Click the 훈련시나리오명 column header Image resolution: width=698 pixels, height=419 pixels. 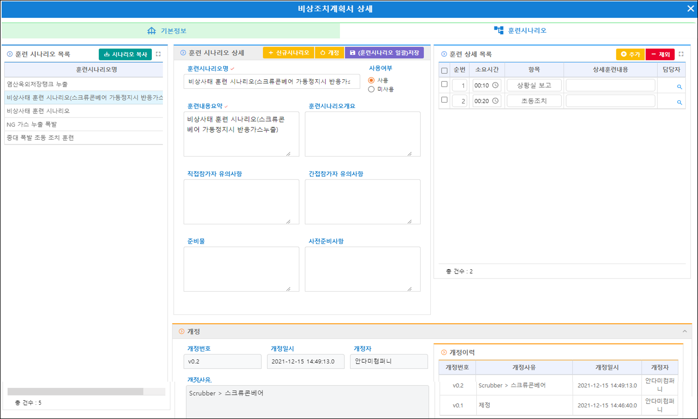point(83,70)
